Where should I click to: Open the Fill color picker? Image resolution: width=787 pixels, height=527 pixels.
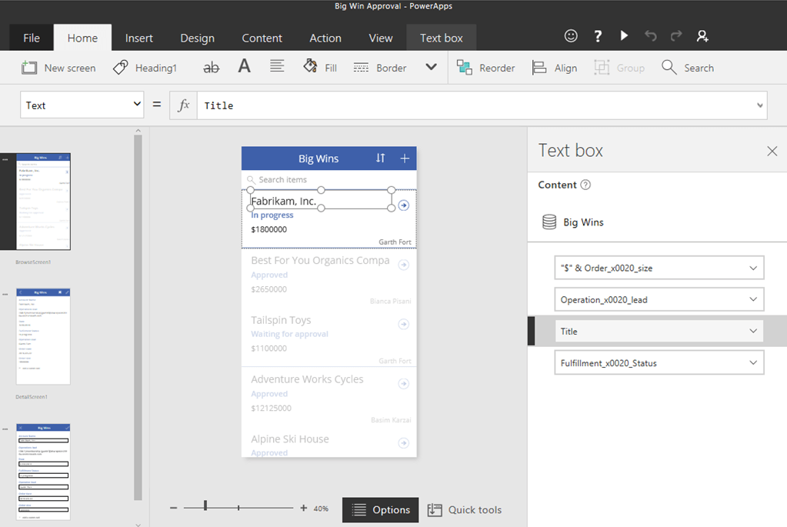320,67
